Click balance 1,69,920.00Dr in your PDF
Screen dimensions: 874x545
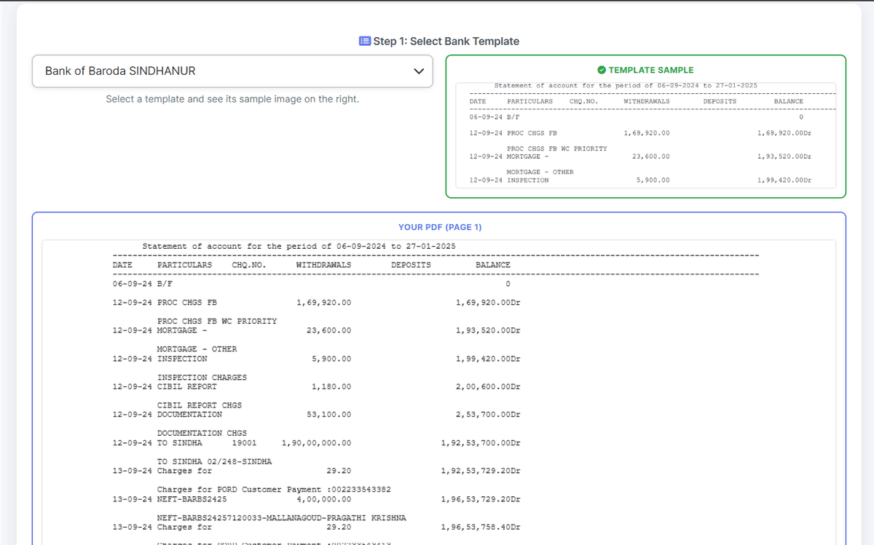488,303
